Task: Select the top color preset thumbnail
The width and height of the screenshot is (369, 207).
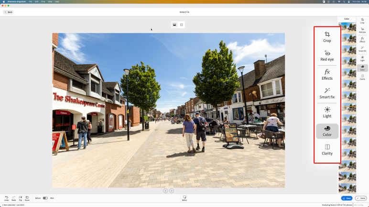Action: [347, 26]
